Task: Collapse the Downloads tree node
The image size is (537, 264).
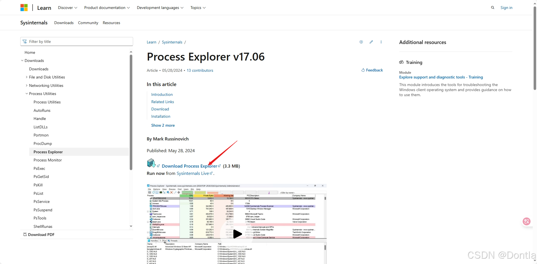Action: [22, 61]
